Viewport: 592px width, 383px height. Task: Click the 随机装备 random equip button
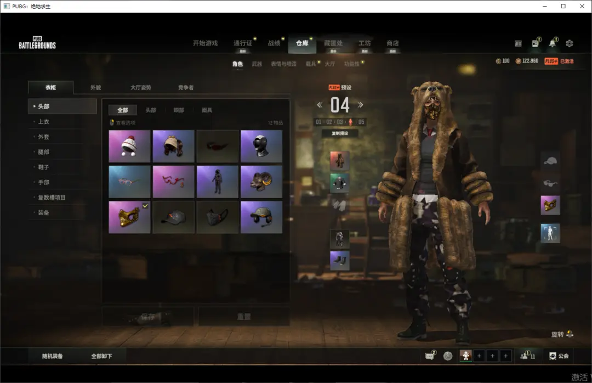(x=53, y=356)
